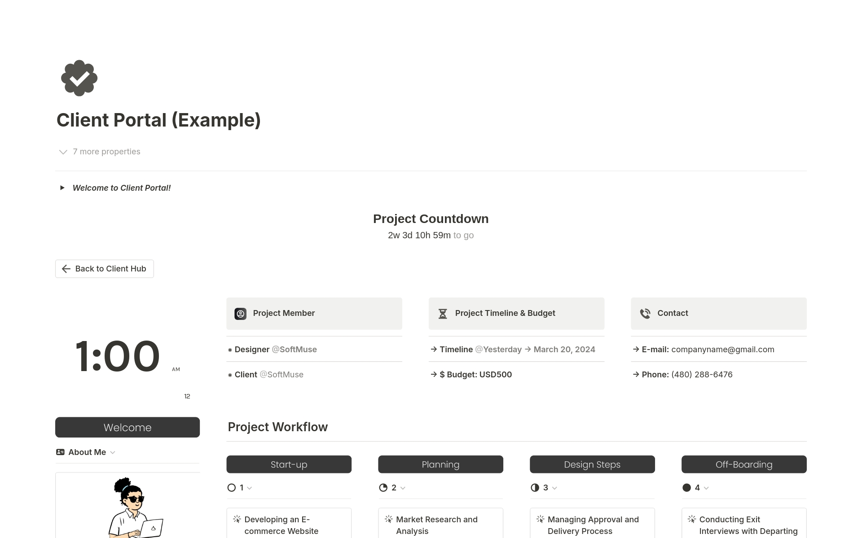
Task: Click the Project Timeline hourglass icon
Action: [443, 313]
